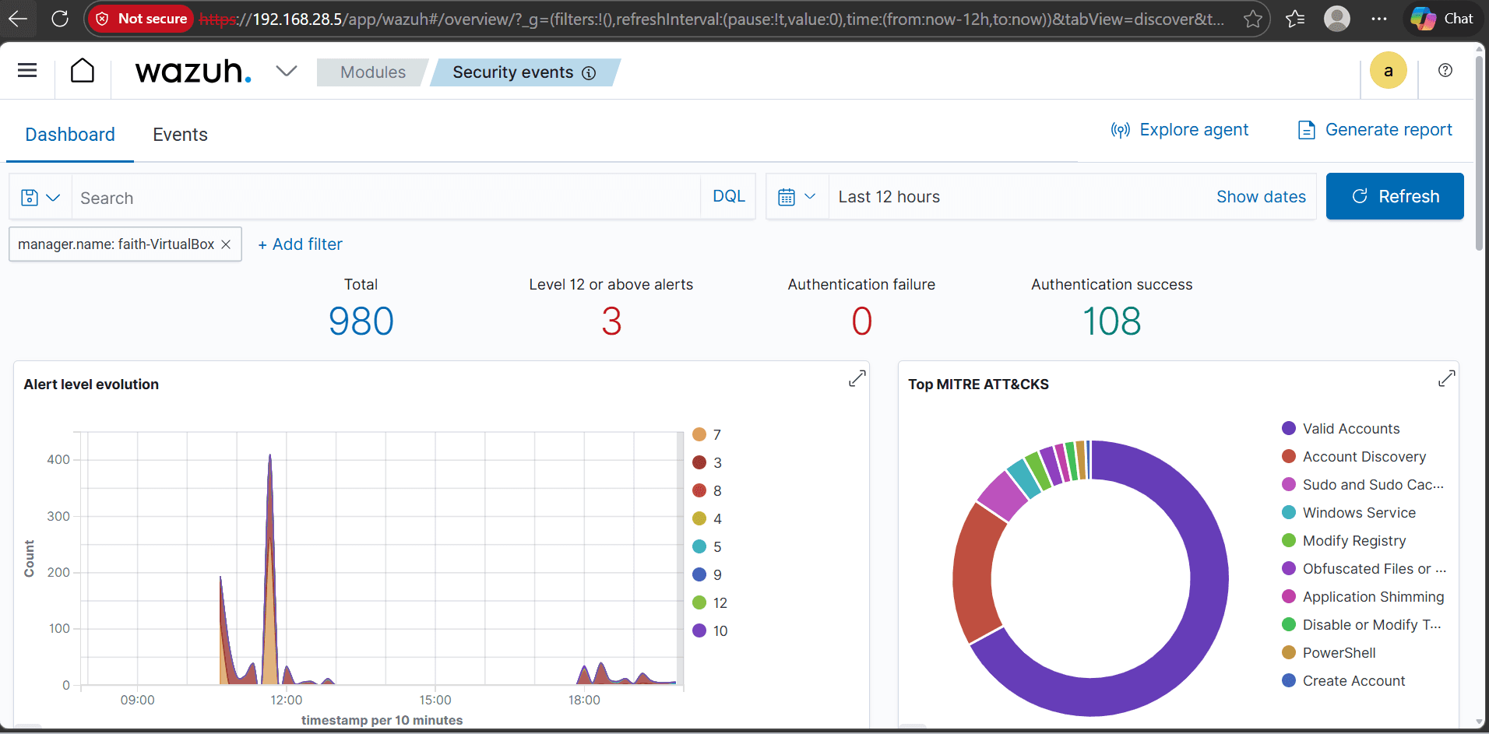This screenshot has height=734, width=1489.
Task: Focus the Search query field
Action: click(386, 198)
